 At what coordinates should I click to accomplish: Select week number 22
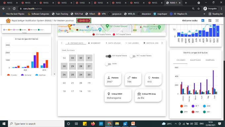click(x=64, y=83)
